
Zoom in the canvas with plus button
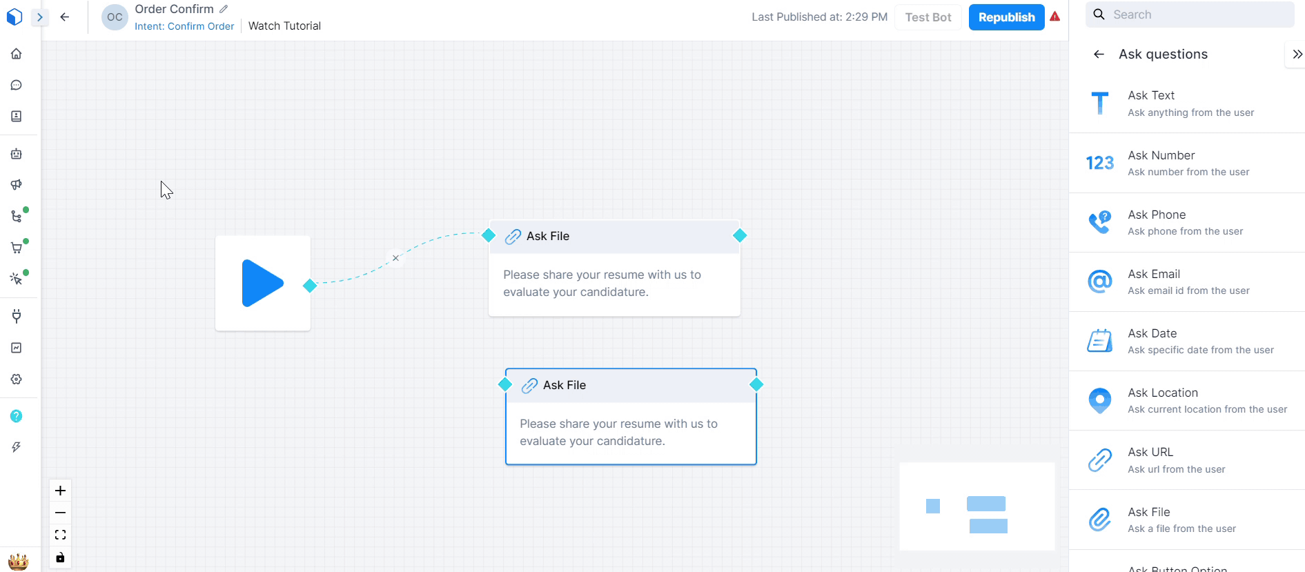click(x=60, y=491)
